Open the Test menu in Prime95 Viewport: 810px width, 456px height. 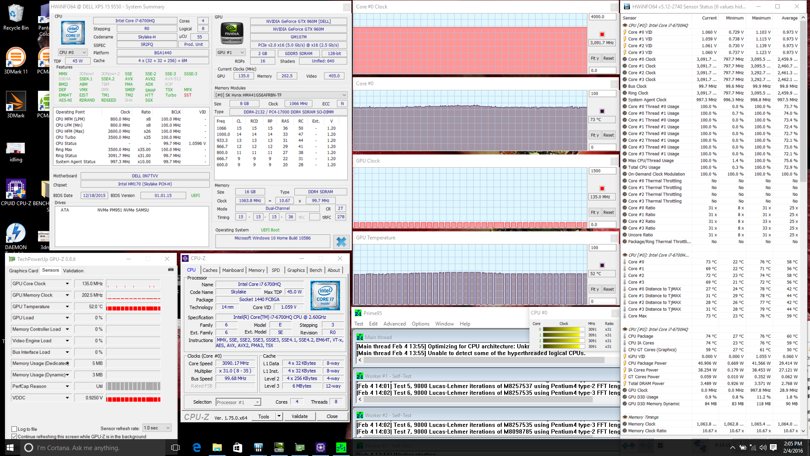tap(359, 324)
